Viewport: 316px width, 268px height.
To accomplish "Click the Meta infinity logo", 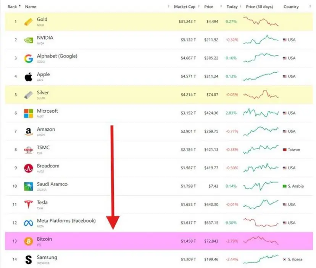I will (x=28, y=223).
